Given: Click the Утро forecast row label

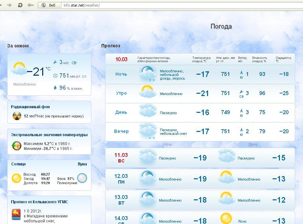Looking at the screenshot, I should point(121,93).
